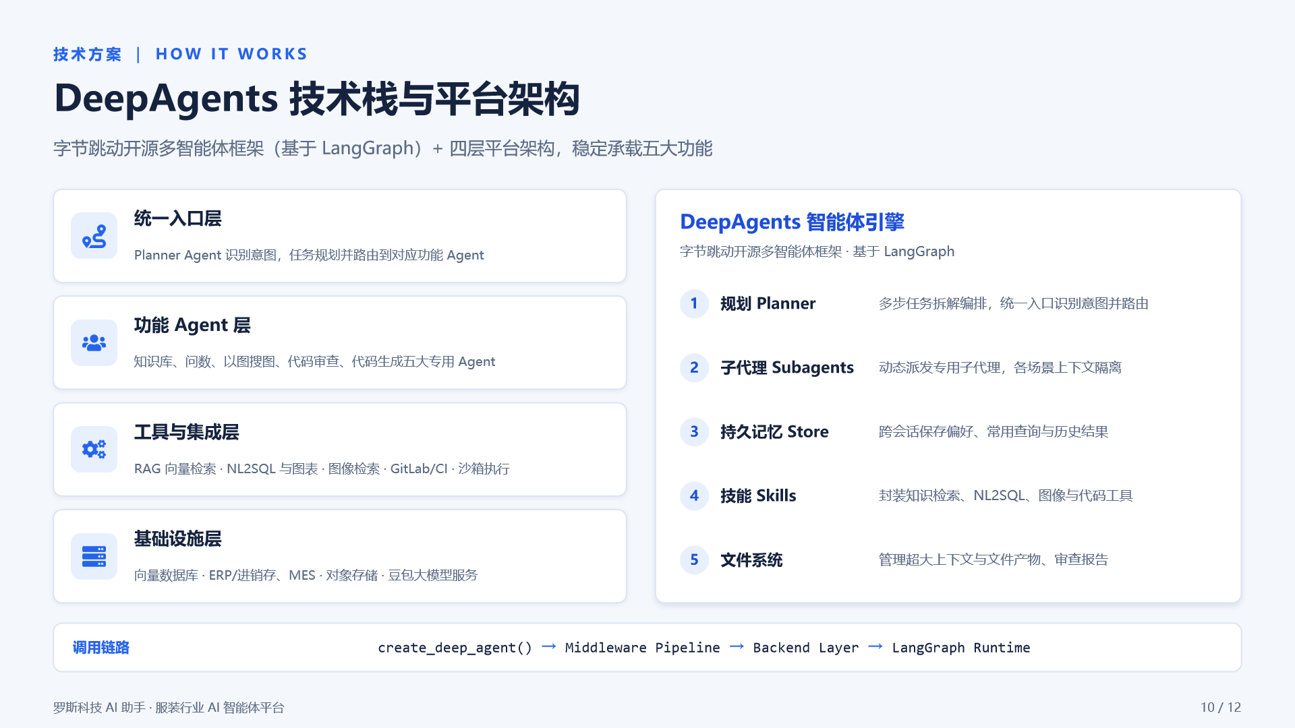The image size is (1295, 728).
Task: Click the DeepAgents 智能体引擎 title
Action: [x=792, y=222]
